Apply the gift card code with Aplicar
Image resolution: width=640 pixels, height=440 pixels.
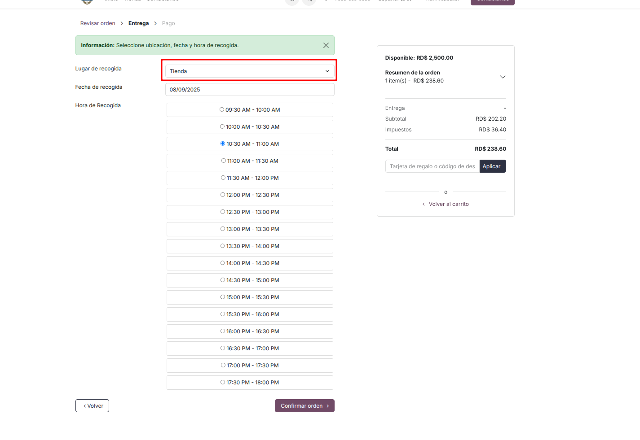click(492, 166)
